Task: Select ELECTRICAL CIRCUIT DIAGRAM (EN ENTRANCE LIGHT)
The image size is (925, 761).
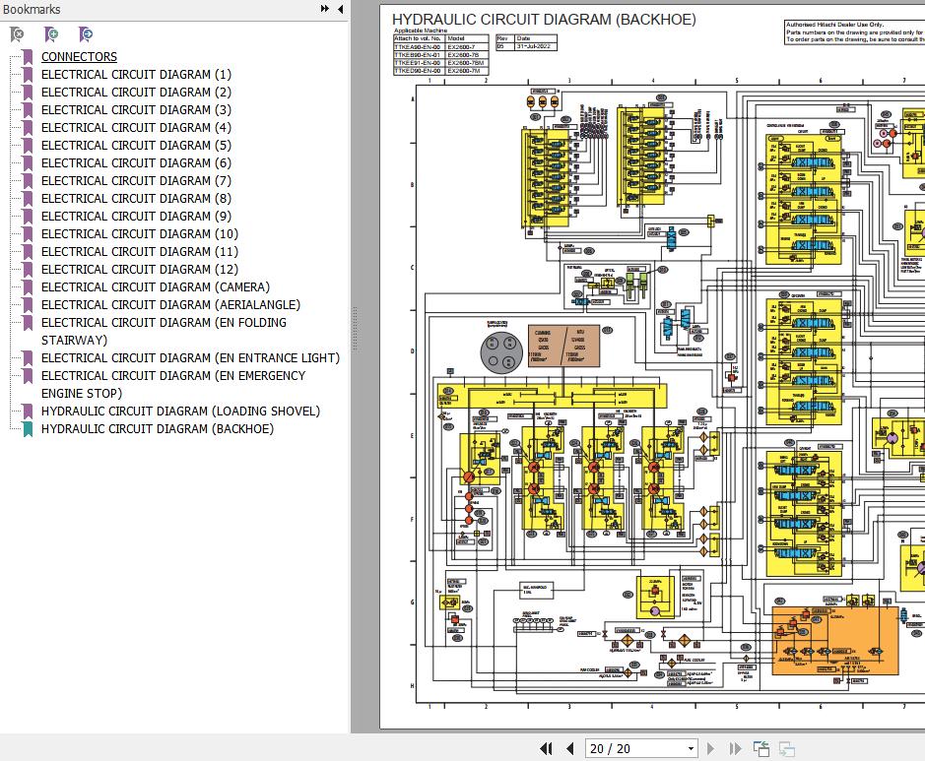Action: point(190,358)
